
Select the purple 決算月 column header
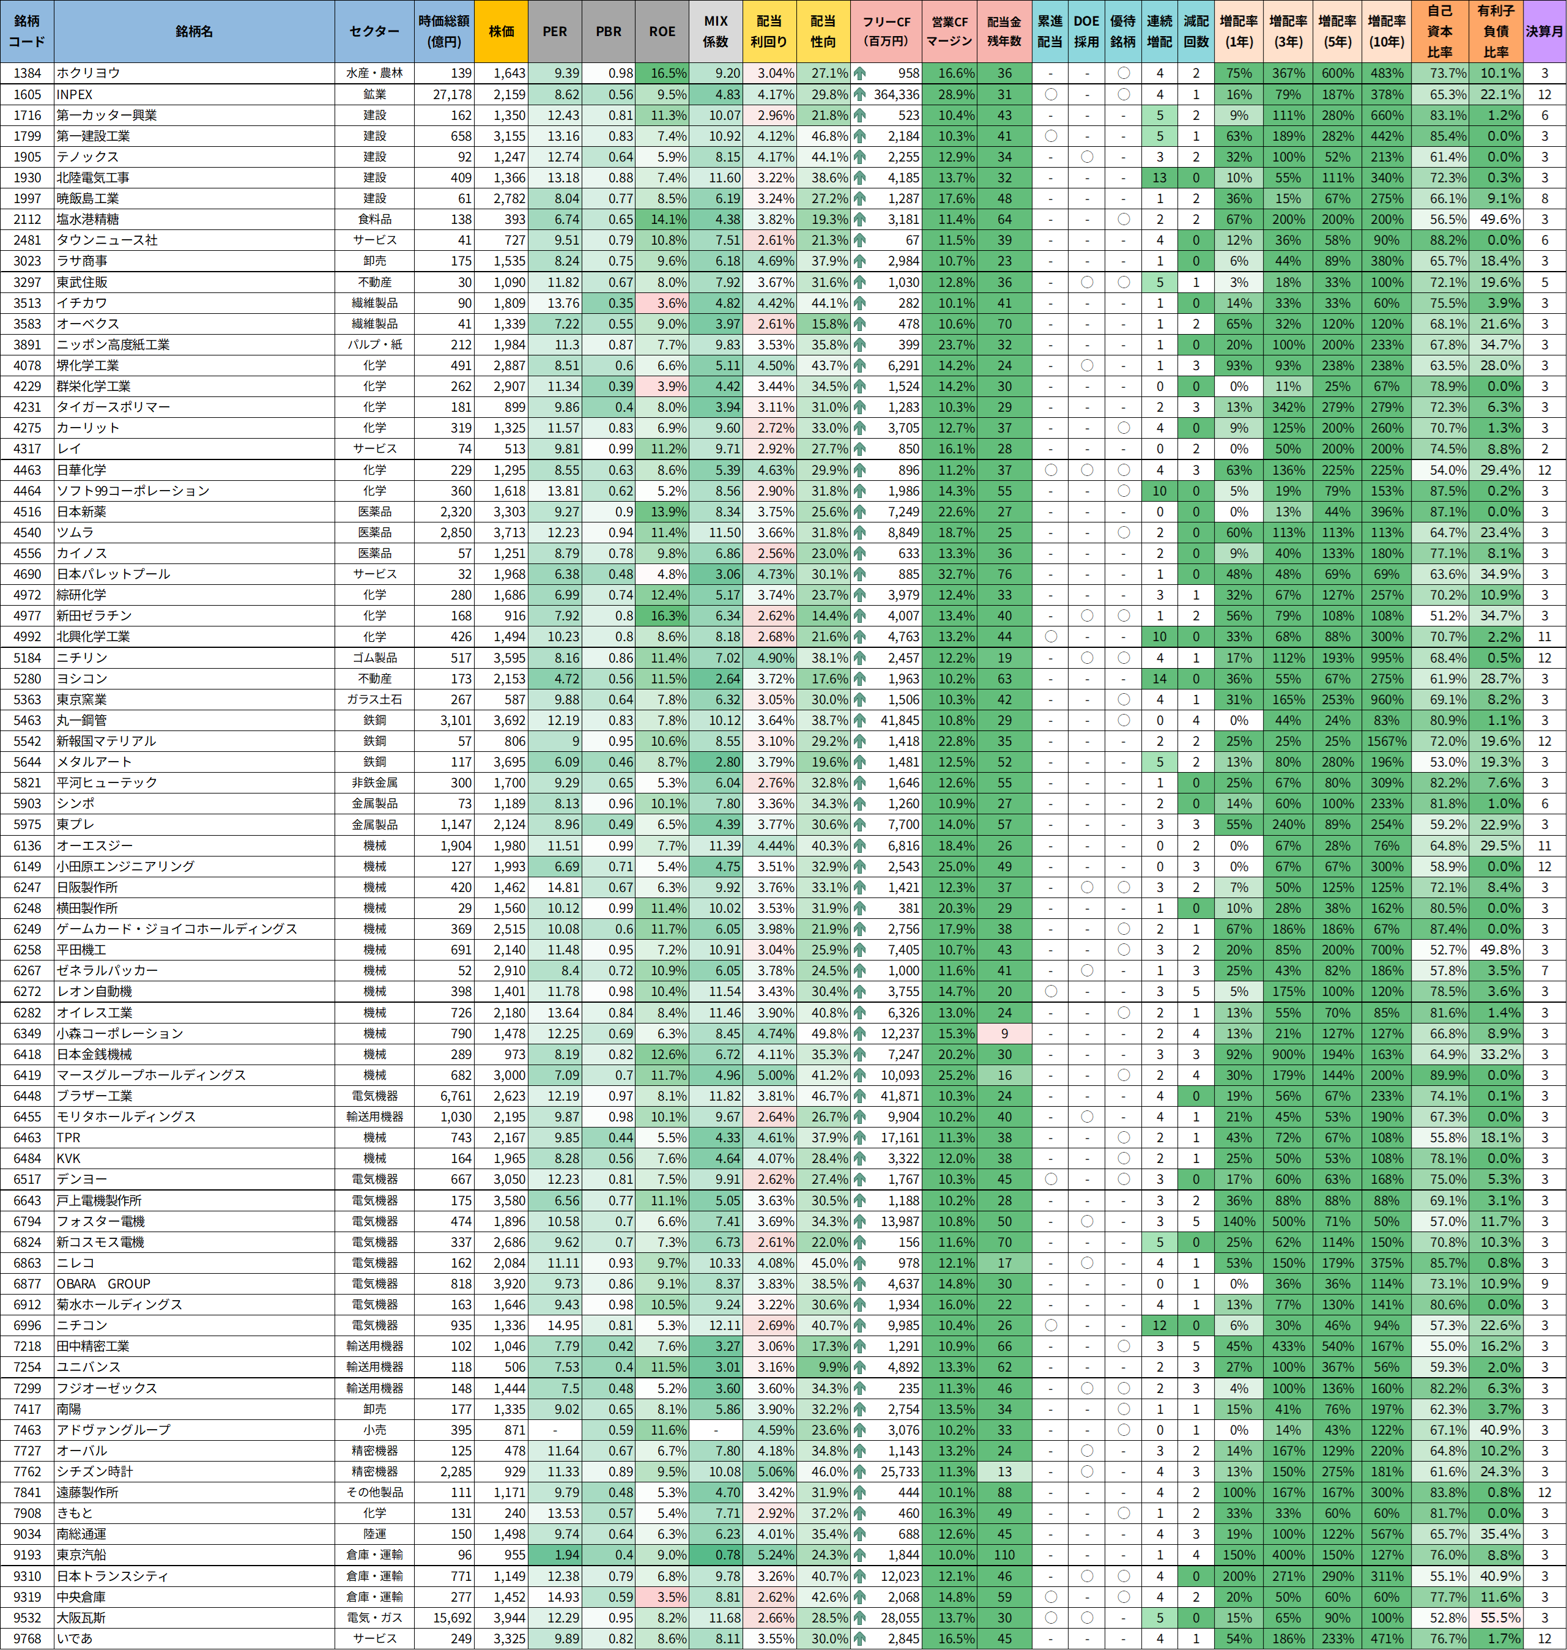point(1544,32)
